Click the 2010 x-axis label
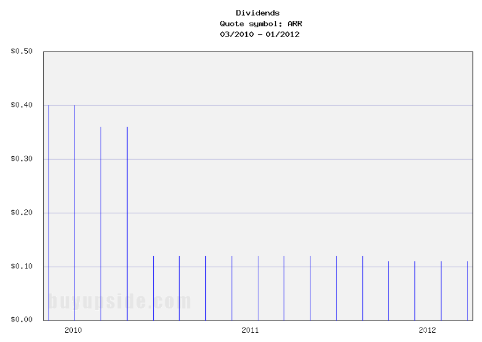The height and width of the screenshot is (342, 482). tap(73, 330)
